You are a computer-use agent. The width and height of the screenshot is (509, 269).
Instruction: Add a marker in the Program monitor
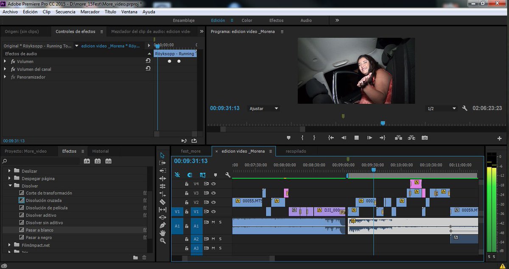click(x=288, y=138)
